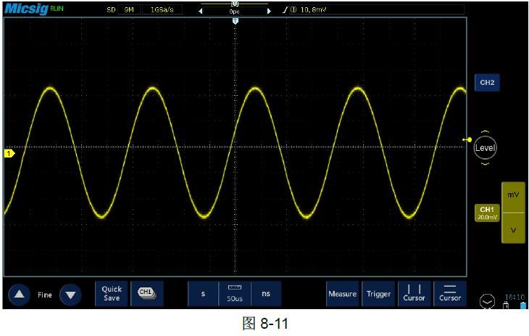Click the Quick Save button

(x=112, y=293)
